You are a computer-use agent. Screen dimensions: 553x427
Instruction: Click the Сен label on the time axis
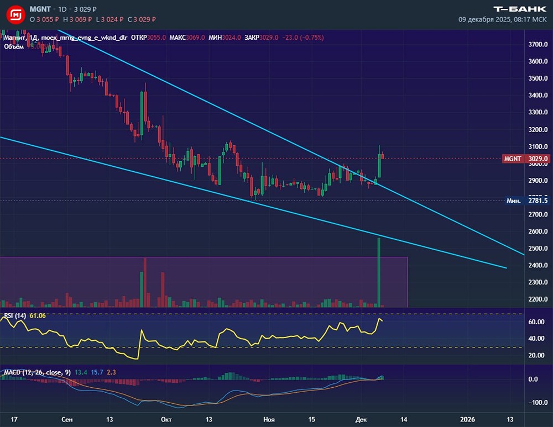coord(67,419)
